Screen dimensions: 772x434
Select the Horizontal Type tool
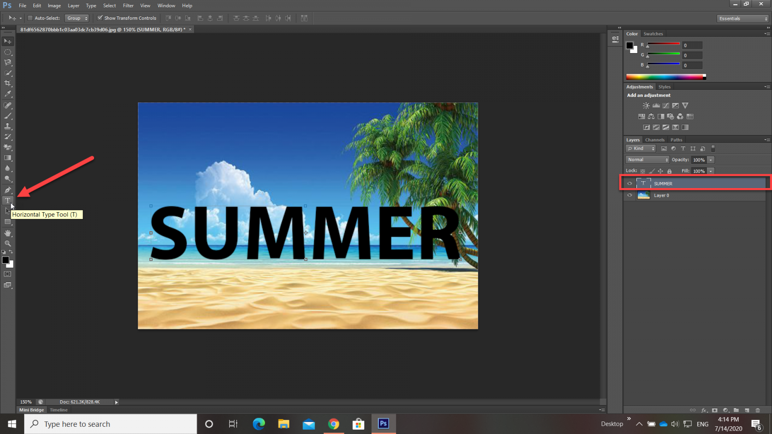coord(8,201)
